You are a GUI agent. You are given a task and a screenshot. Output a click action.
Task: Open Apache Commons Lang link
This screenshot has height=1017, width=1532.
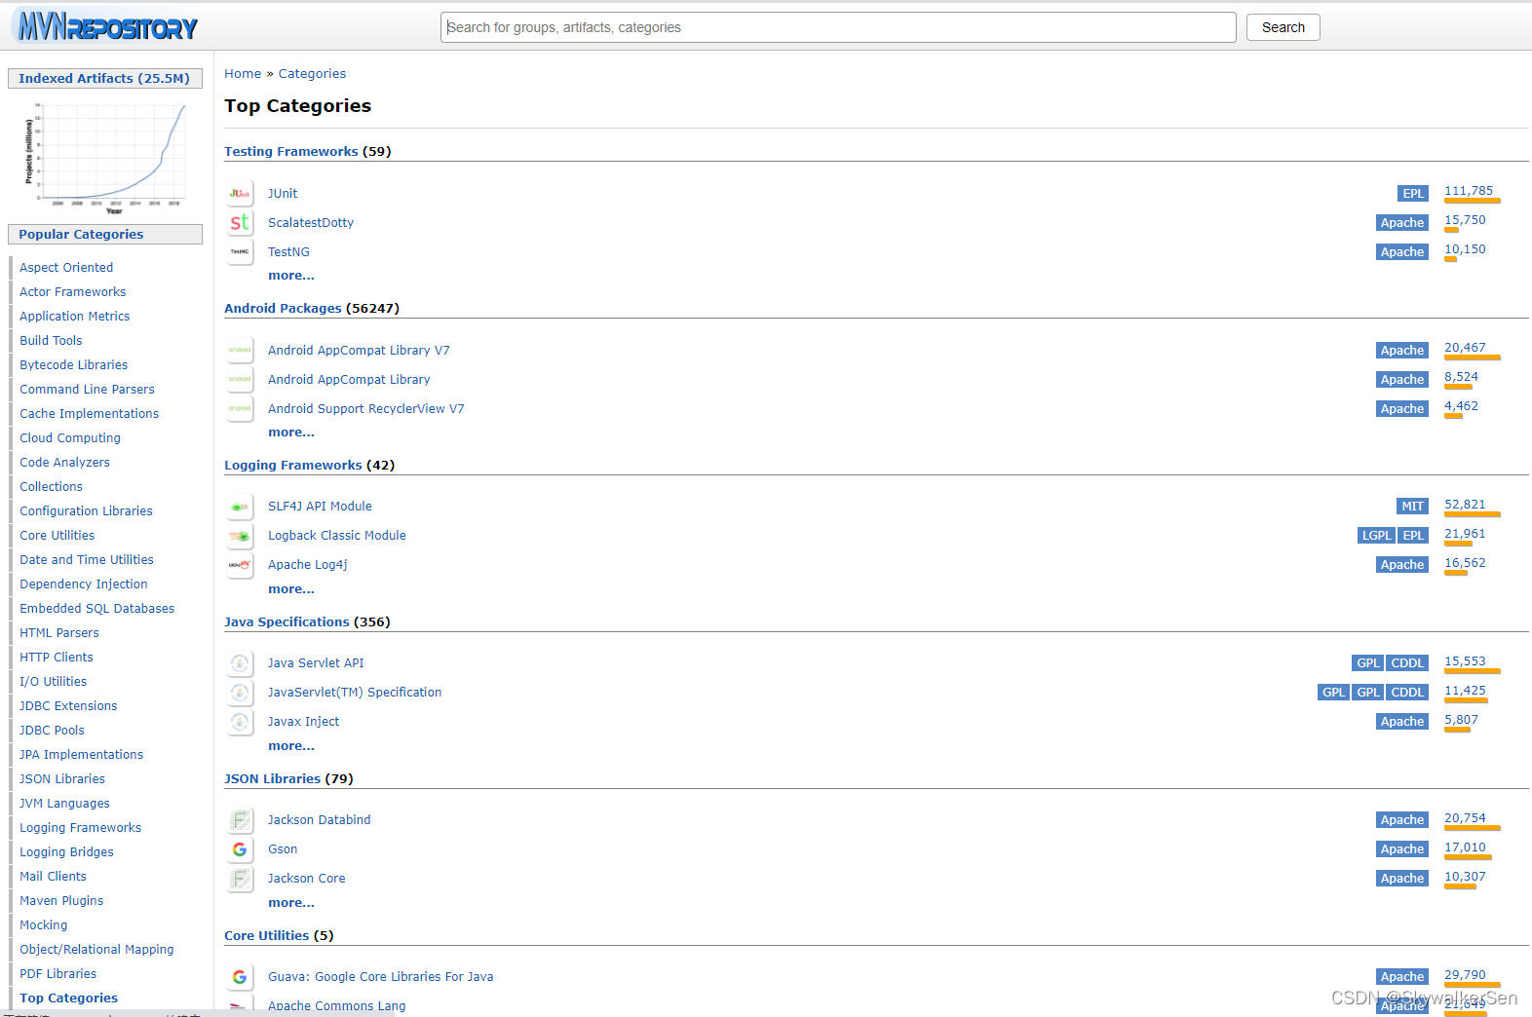pos(337,1006)
